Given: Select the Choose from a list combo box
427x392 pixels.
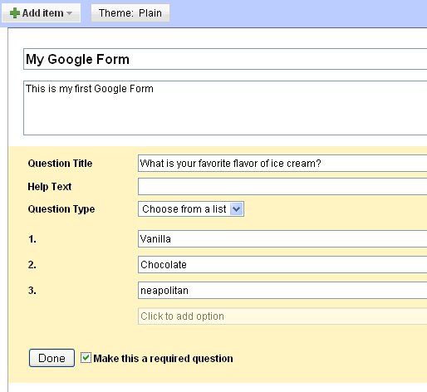Looking at the screenshot, I should click(191, 209).
